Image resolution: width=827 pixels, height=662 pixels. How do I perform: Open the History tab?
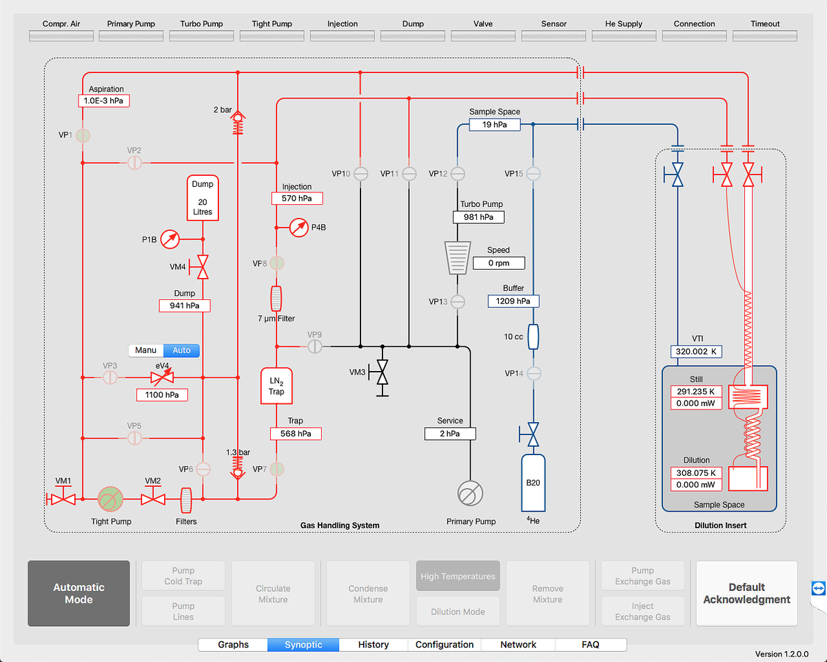(374, 645)
